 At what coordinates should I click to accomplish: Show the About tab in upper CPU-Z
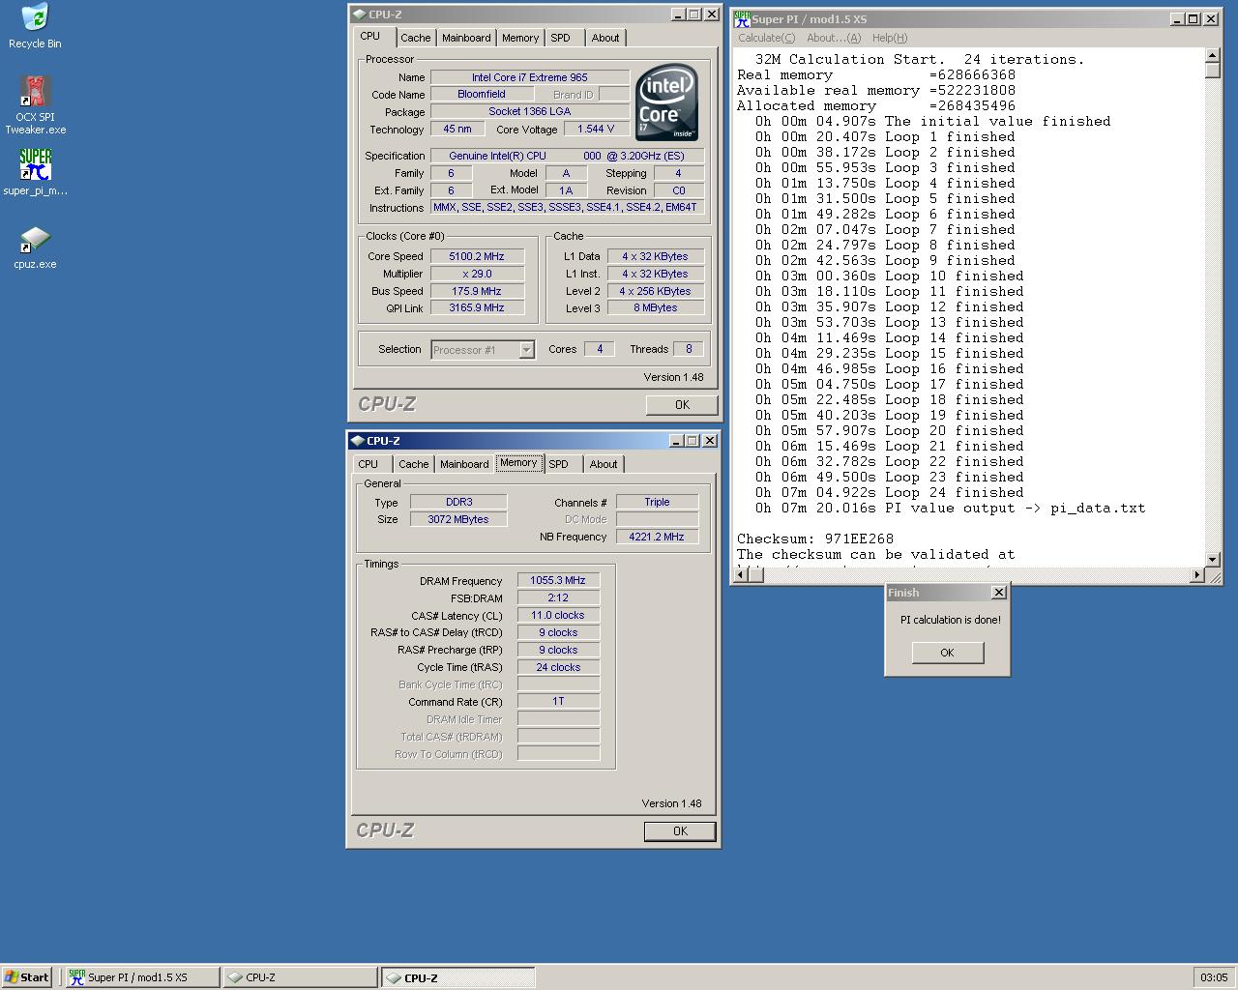pos(605,38)
